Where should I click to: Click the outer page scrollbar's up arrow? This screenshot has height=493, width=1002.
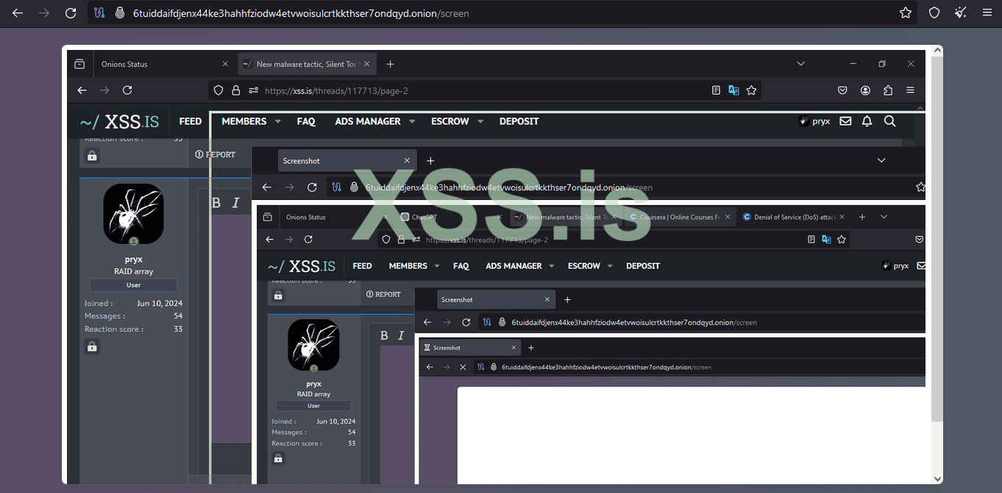coord(937,51)
